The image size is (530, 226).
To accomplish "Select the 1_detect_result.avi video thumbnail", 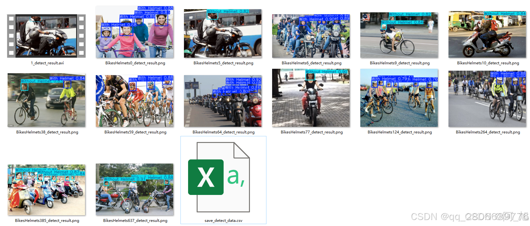I will coord(46,36).
